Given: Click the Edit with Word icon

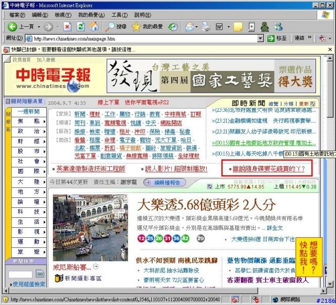Looking at the screenshot, I should (219, 27).
